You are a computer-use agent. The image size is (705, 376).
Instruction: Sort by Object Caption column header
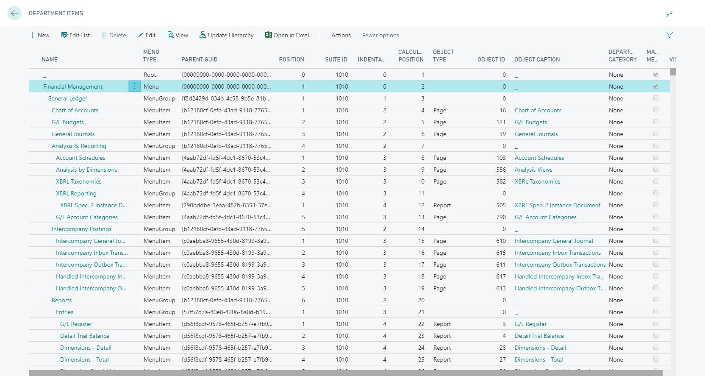point(537,59)
